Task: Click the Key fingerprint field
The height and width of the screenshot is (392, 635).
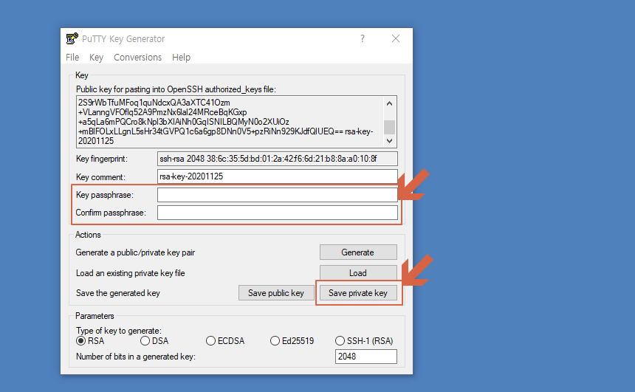Action: (278, 159)
